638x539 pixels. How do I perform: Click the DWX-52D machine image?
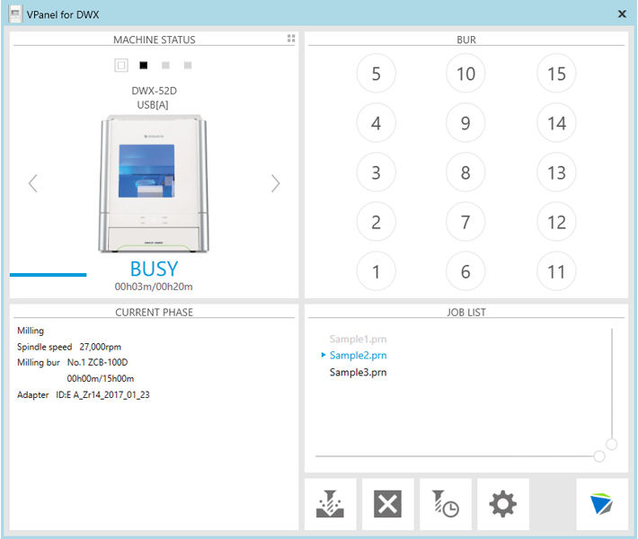pos(154,183)
